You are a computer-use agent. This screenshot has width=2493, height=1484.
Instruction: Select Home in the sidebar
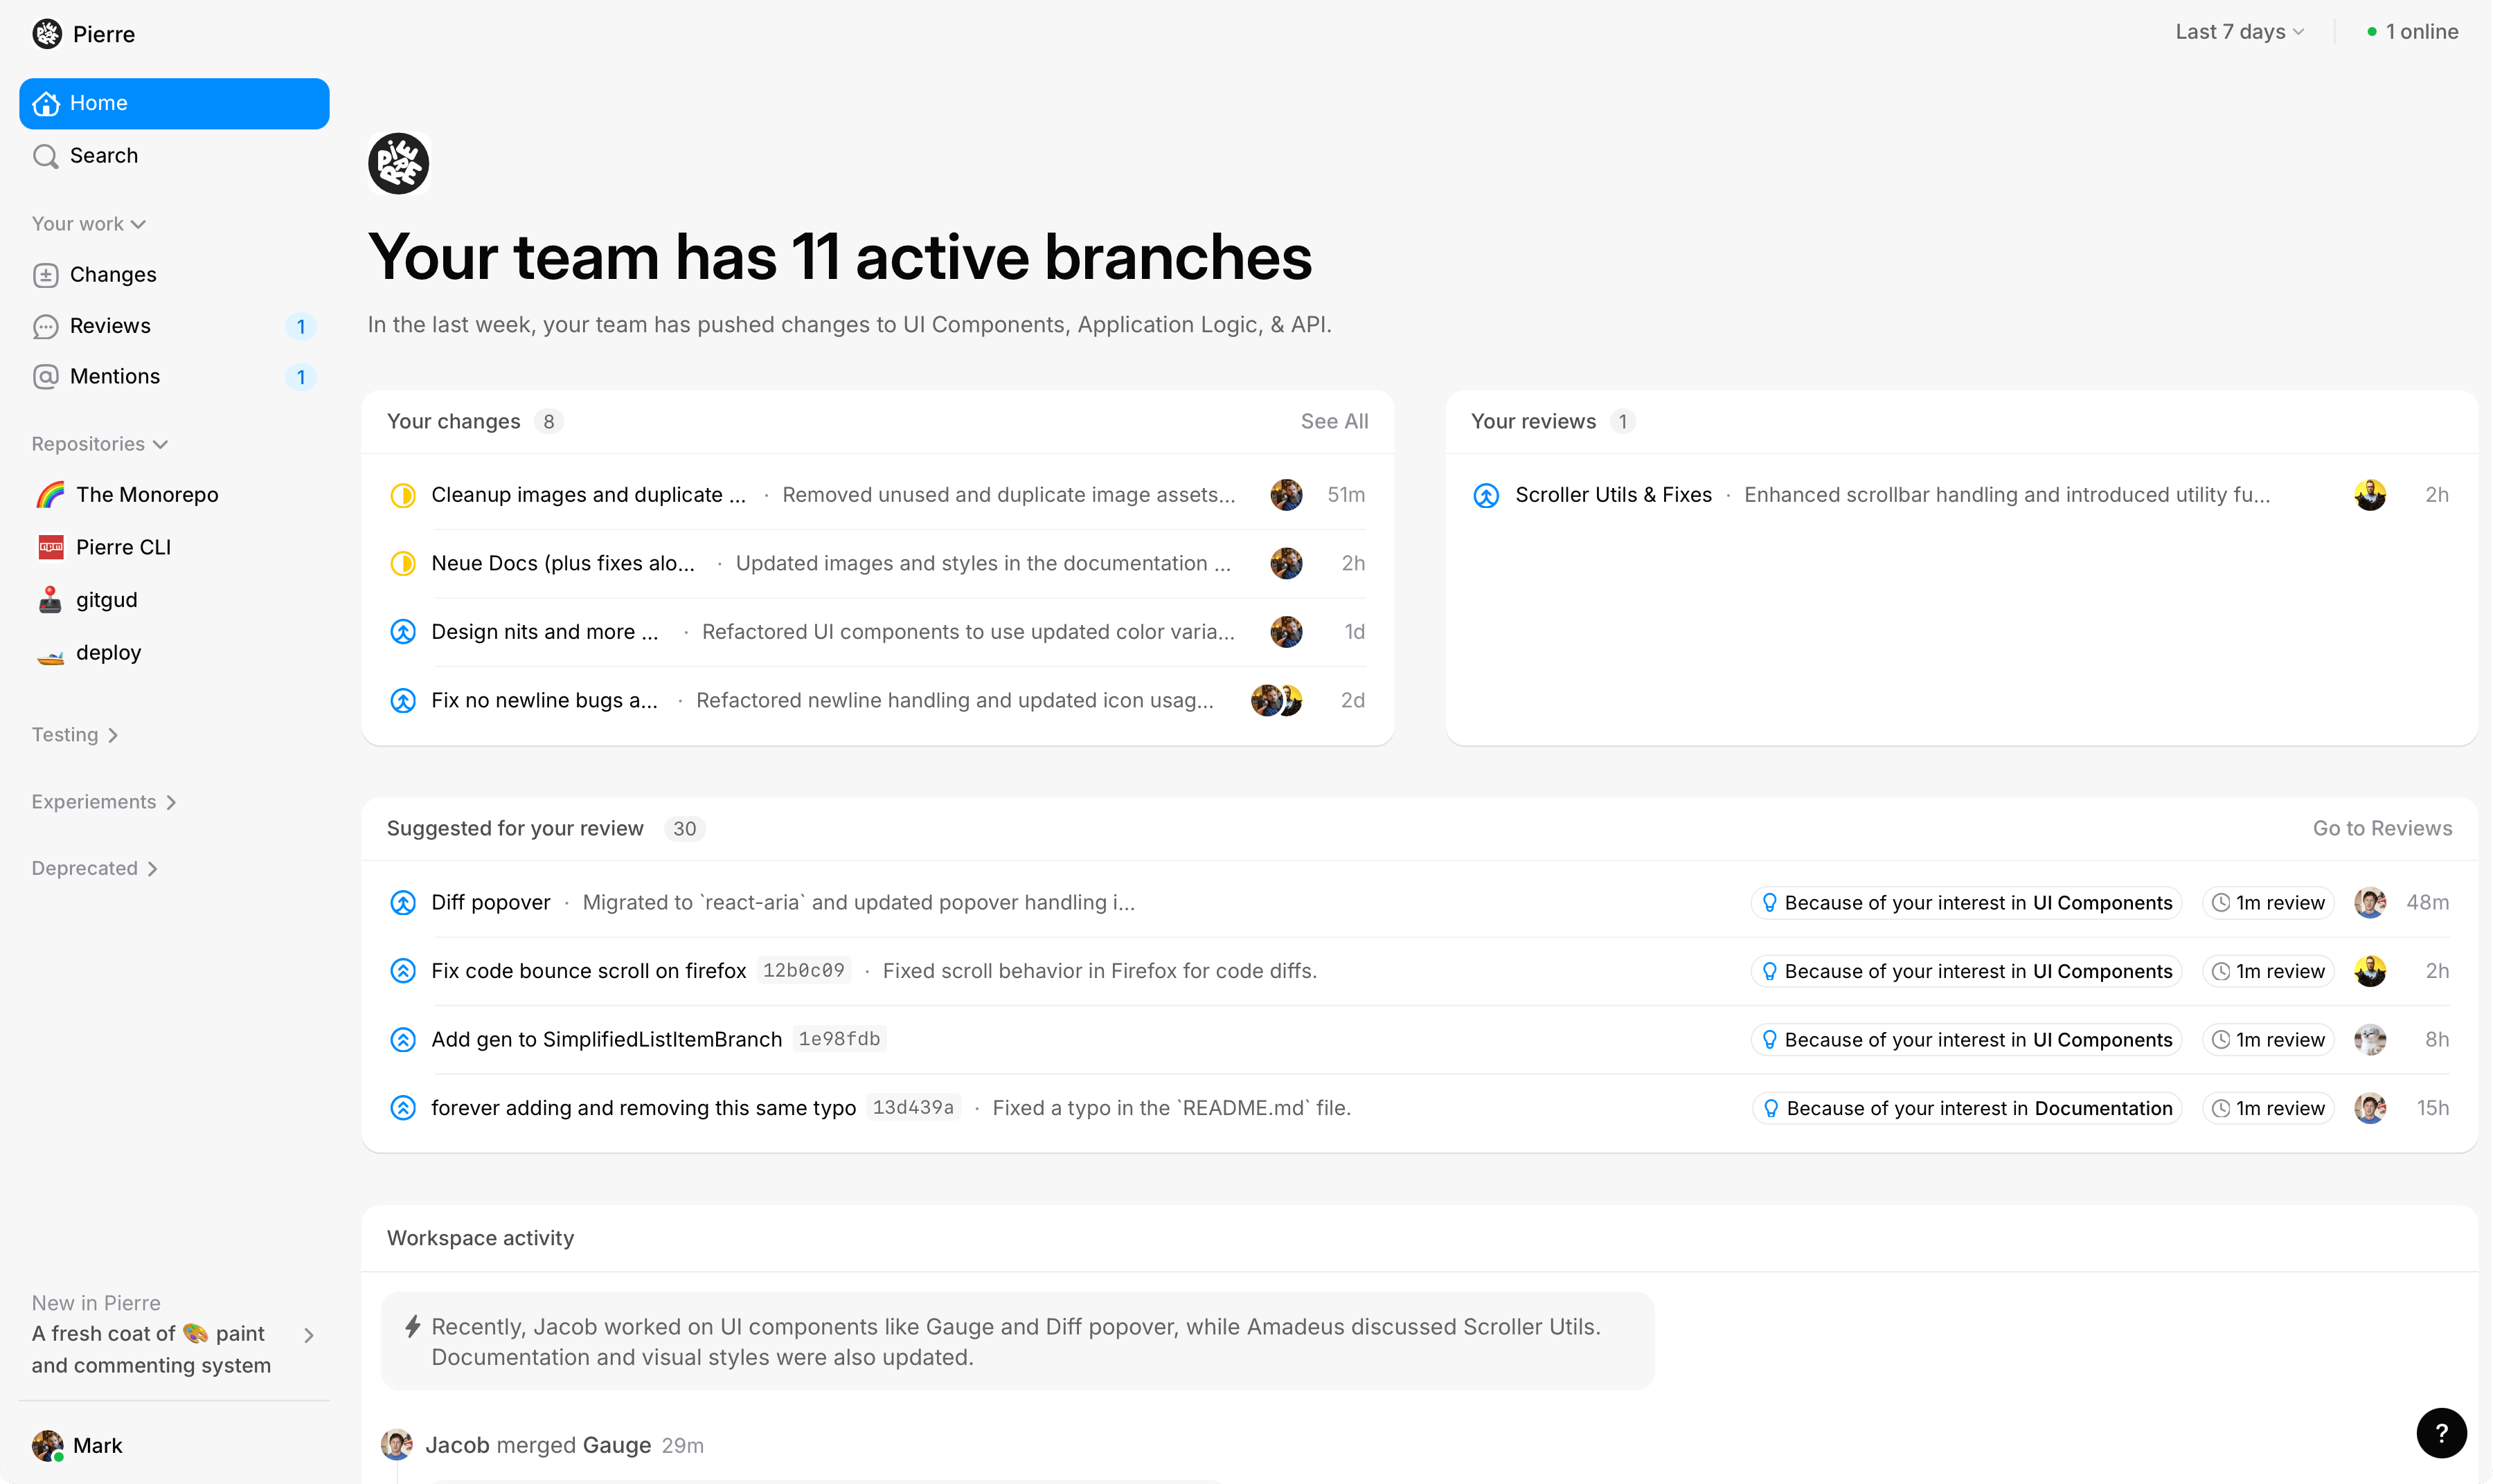coord(174,103)
